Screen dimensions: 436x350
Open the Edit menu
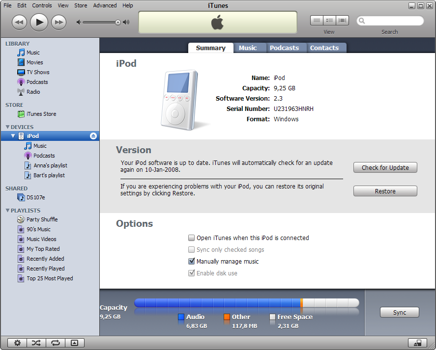pos(22,5)
